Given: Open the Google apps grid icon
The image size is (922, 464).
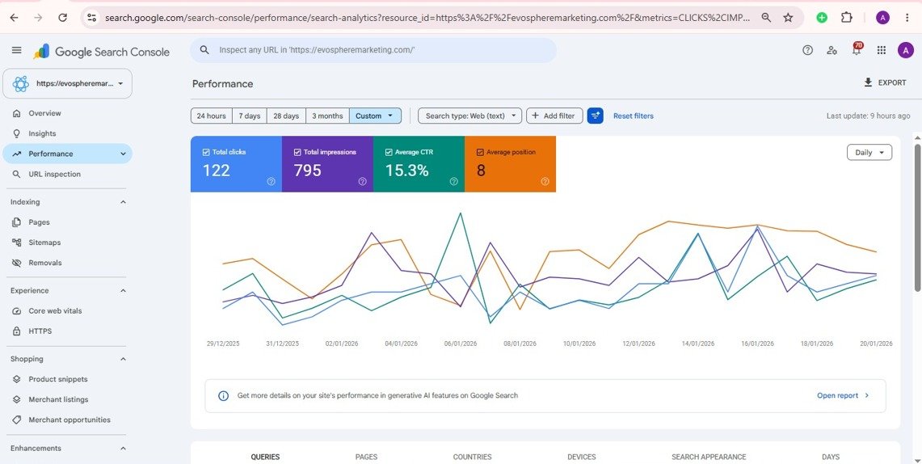Looking at the screenshot, I should click(881, 51).
